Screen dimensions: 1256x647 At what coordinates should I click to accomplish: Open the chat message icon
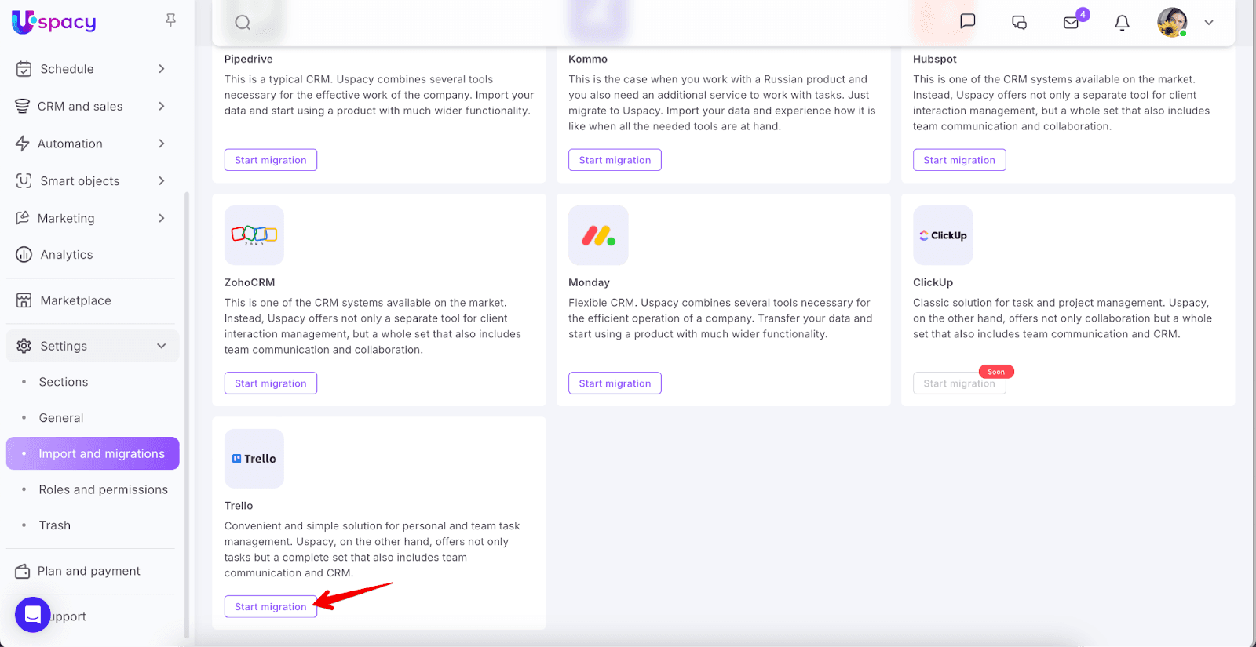(x=968, y=22)
